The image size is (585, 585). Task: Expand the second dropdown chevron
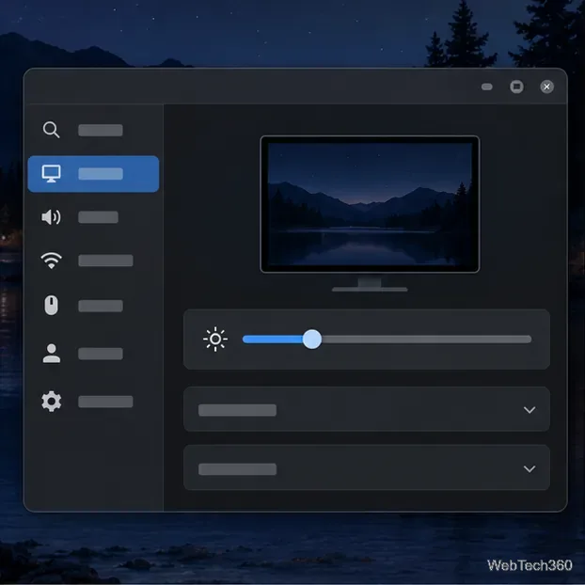530,468
